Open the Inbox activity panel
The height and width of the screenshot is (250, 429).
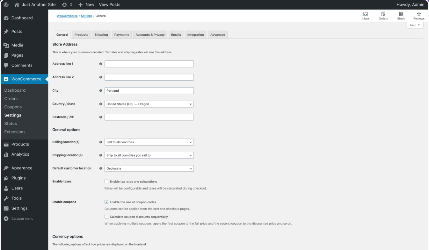coord(365,15)
